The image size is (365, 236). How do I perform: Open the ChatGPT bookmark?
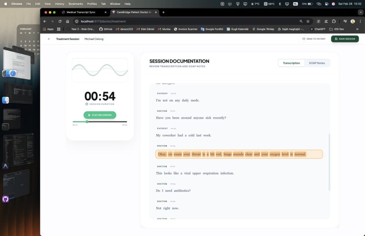click(318, 29)
